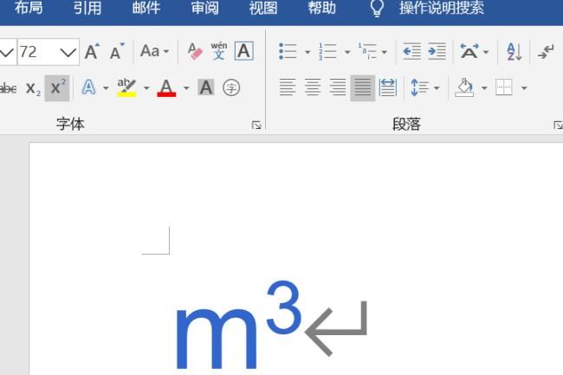Viewport: 563px width, 375px height.
Task: Expand numbering library dropdown arrow
Action: pyautogui.click(x=347, y=52)
